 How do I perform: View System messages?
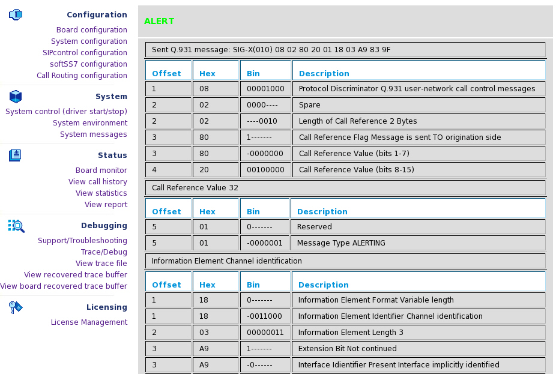(x=96, y=134)
